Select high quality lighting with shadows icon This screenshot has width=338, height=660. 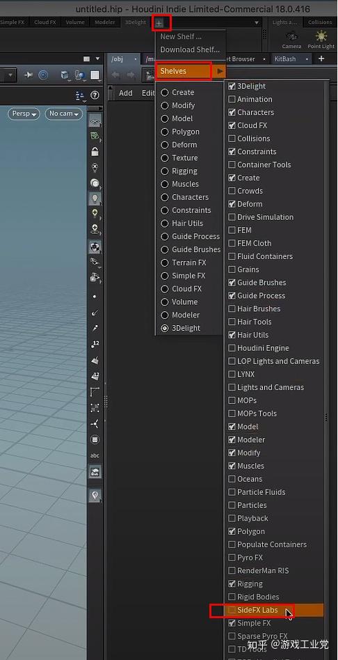pyautogui.click(x=95, y=230)
